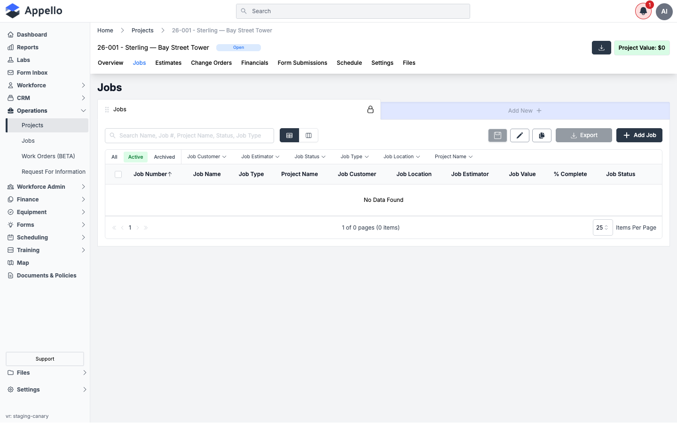Image resolution: width=677 pixels, height=431 pixels.
Task: Switch to column view icon
Action: pos(309,135)
